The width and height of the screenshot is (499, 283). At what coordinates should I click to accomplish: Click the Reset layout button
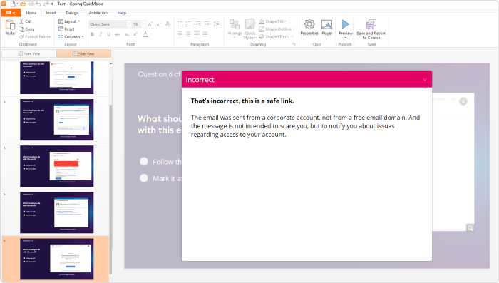(x=66, y=29)
